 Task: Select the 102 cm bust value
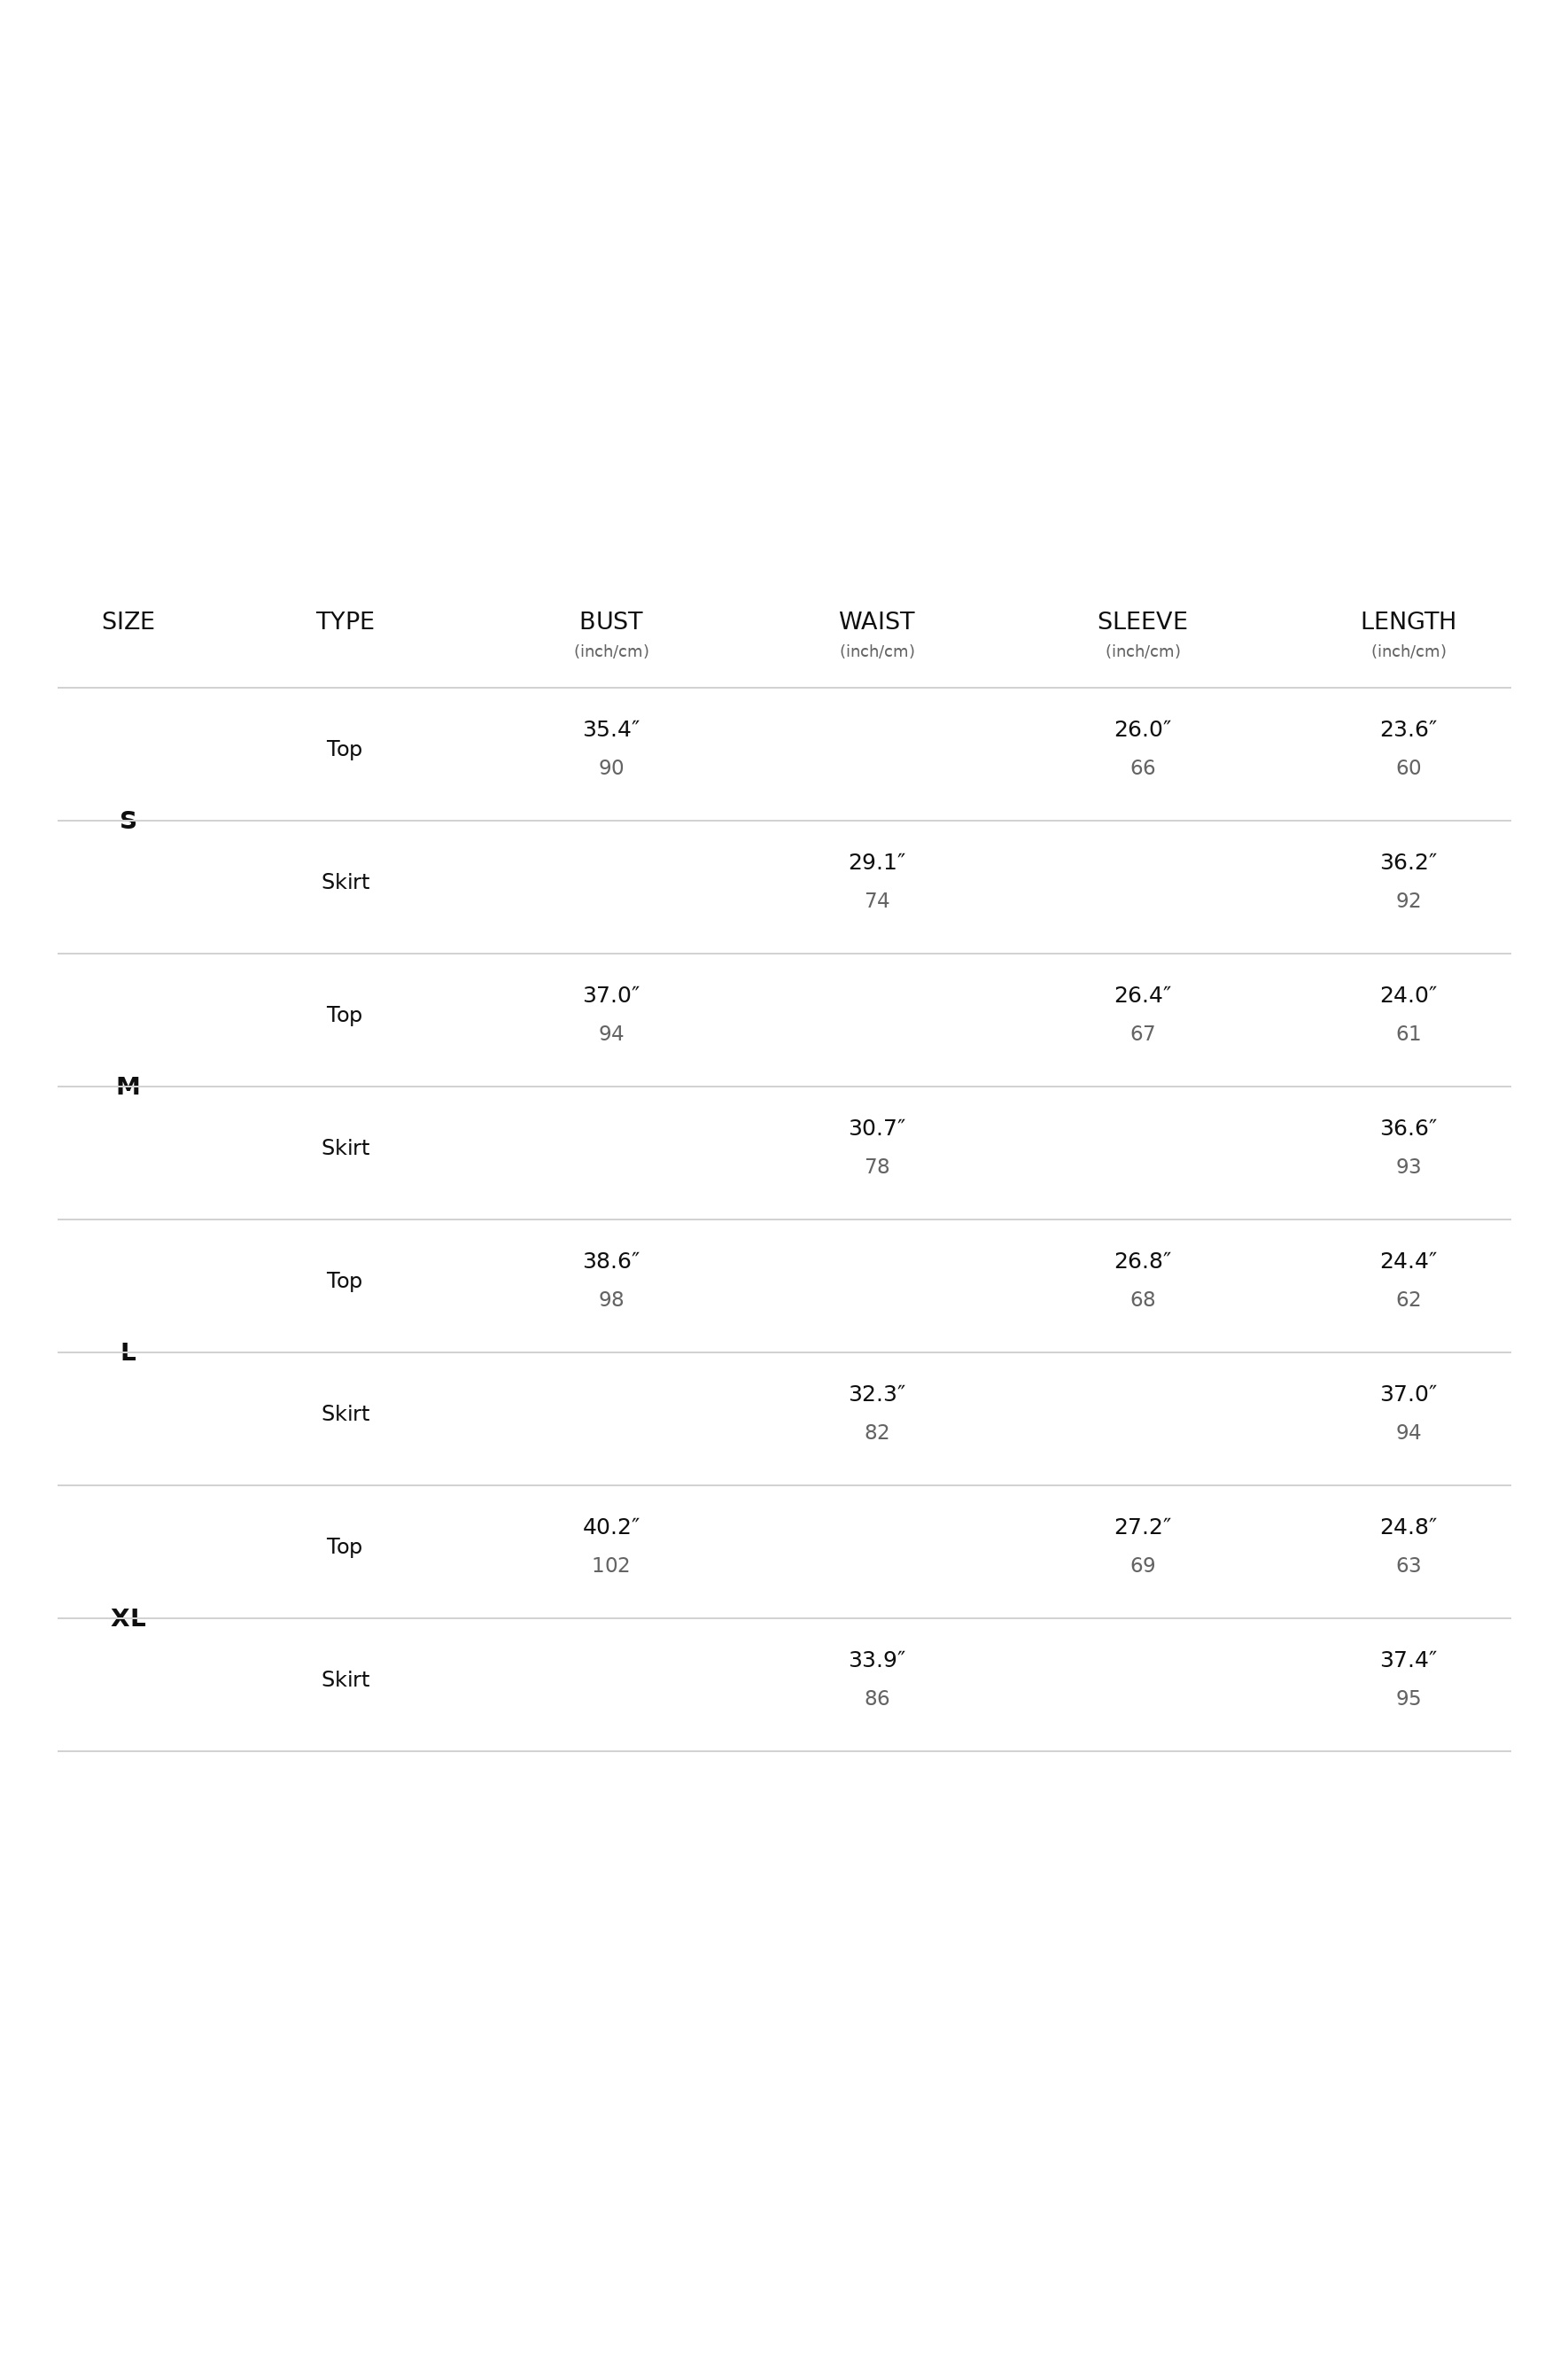(611, 1566)
